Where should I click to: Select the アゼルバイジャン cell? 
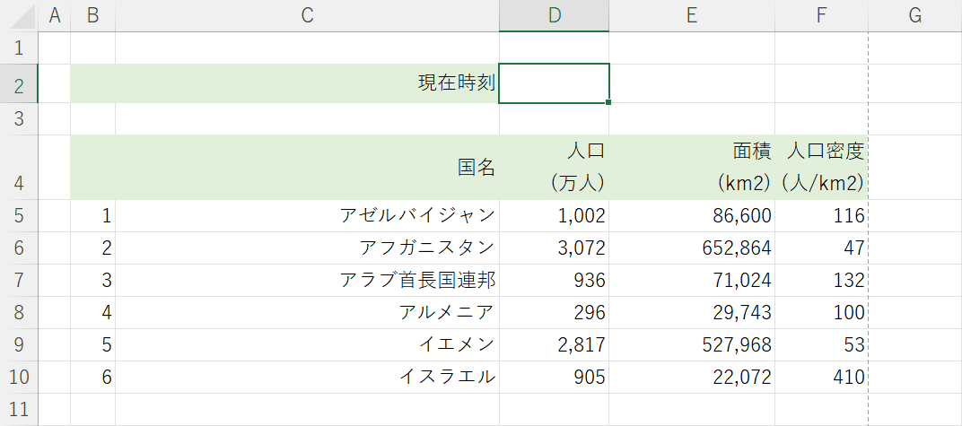pos(307,215)
